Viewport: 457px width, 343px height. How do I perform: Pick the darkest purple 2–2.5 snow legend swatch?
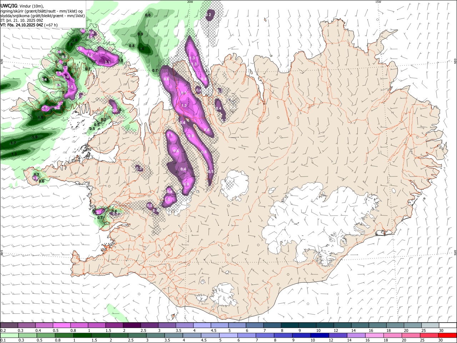[132, 325]
